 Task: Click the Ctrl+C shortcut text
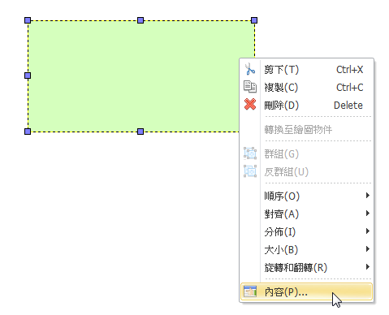pyautogui.click(x=349, y=88)
